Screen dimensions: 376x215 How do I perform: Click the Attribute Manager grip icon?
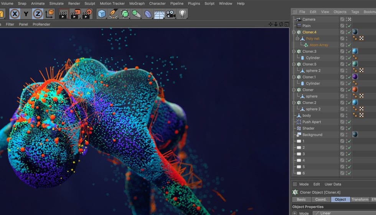(295, 184)
